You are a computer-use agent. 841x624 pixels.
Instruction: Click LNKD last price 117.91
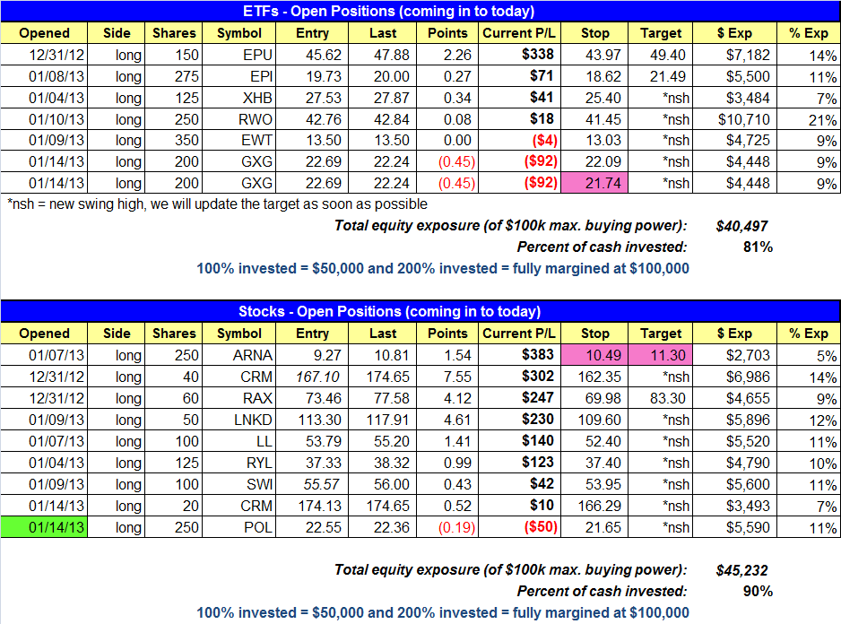click(388, 420)
